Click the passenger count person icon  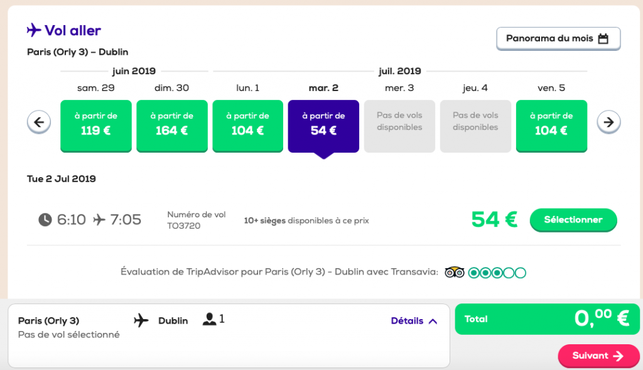209,320
